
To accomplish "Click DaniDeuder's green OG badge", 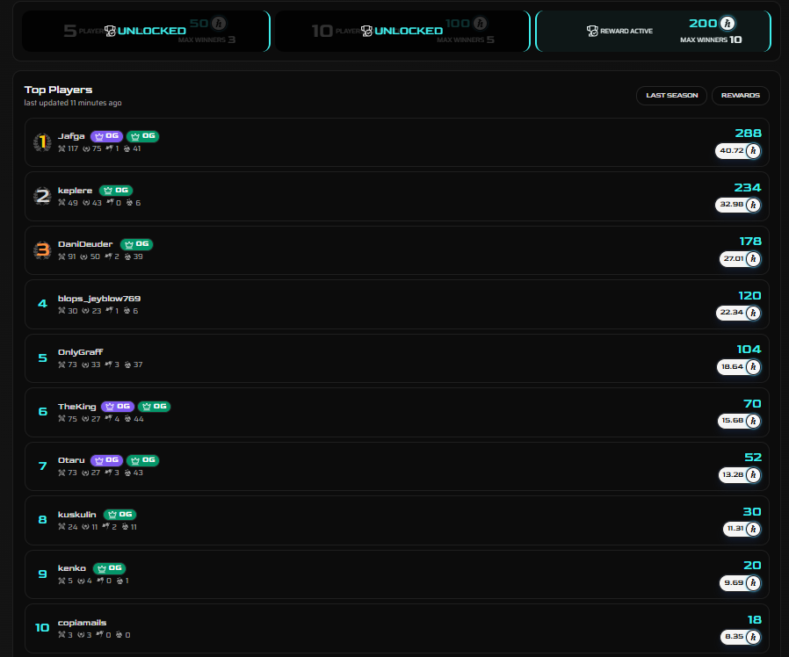I will (x=136, y=244).
